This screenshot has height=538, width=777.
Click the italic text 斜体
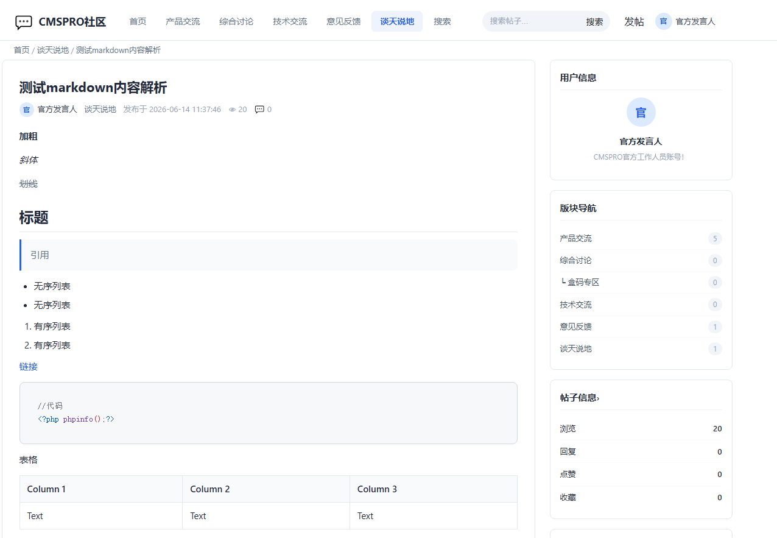coord(29,160)
